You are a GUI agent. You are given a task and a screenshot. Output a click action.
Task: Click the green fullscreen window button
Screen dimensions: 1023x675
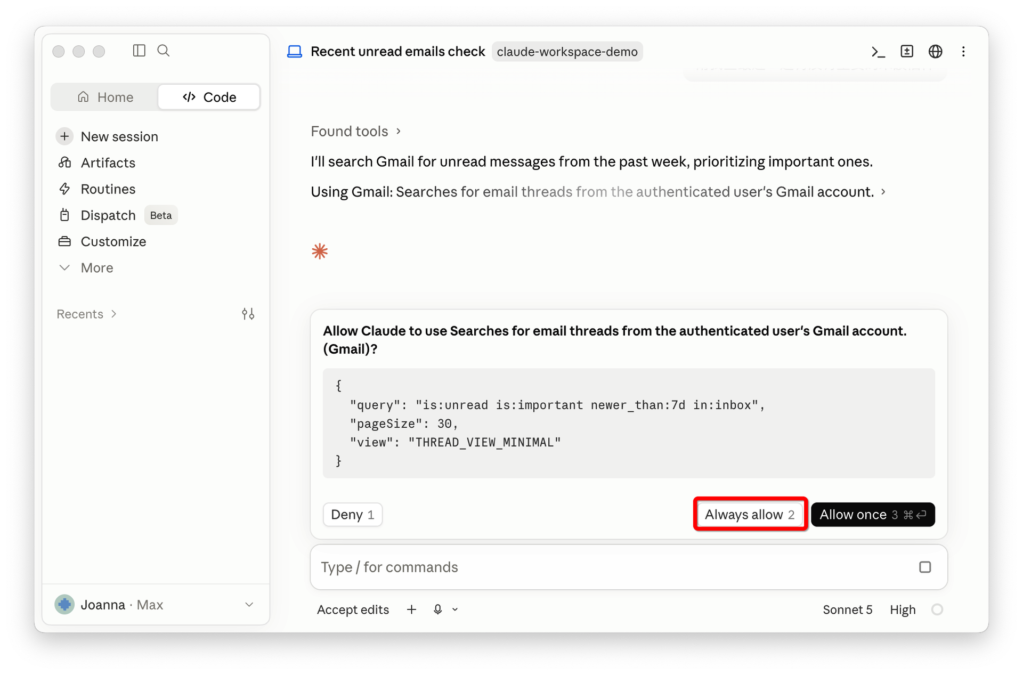click(99, 51)
